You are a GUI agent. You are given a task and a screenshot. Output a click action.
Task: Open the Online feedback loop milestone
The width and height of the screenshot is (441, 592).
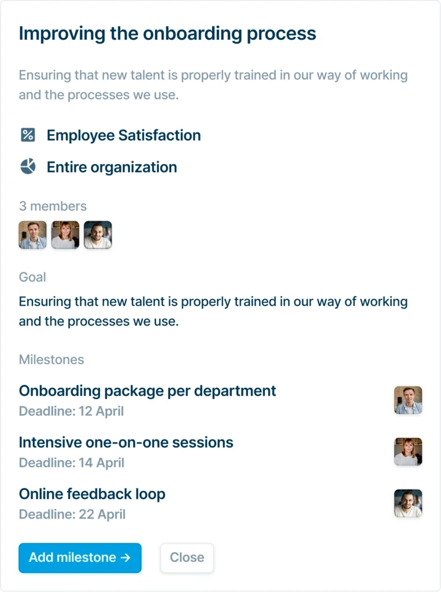pos(92,494)
